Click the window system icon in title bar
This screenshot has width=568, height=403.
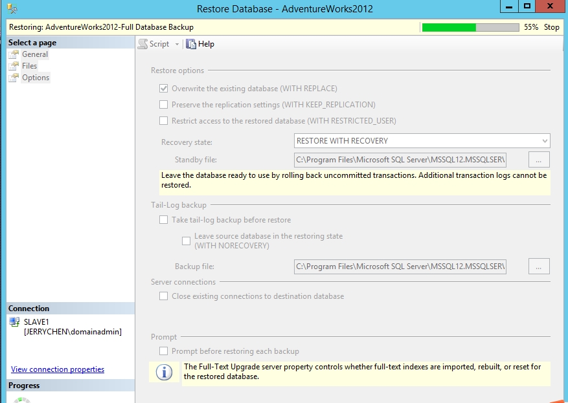(x=12, y=8)
